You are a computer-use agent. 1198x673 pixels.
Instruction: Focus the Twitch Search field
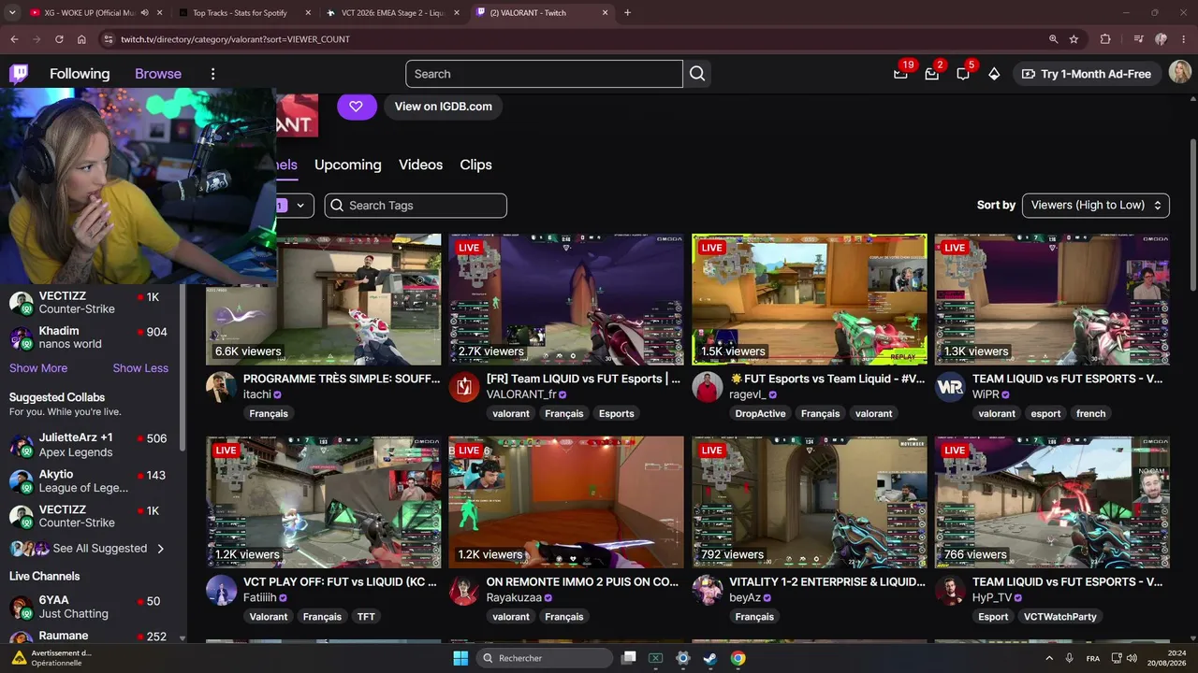(x=544, y=74)
